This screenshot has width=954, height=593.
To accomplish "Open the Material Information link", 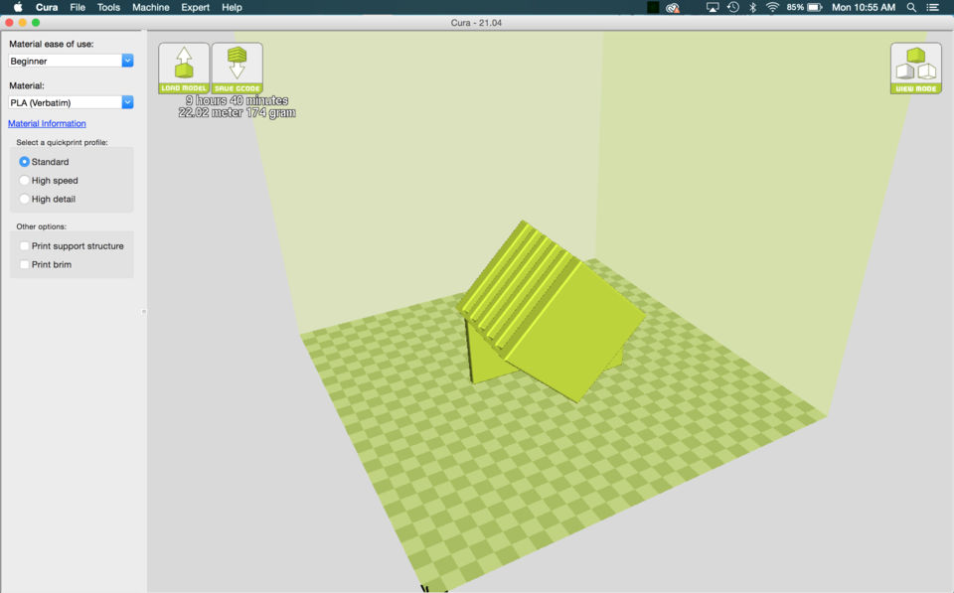I will coord(47,123).
